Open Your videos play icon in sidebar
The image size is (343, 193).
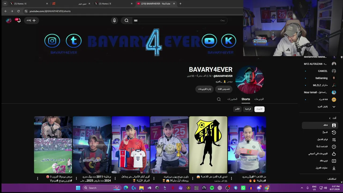click(x=334, y=161)
